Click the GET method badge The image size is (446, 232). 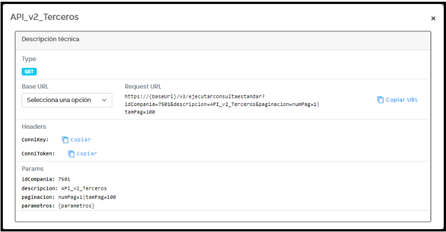(x=29, y=72)
